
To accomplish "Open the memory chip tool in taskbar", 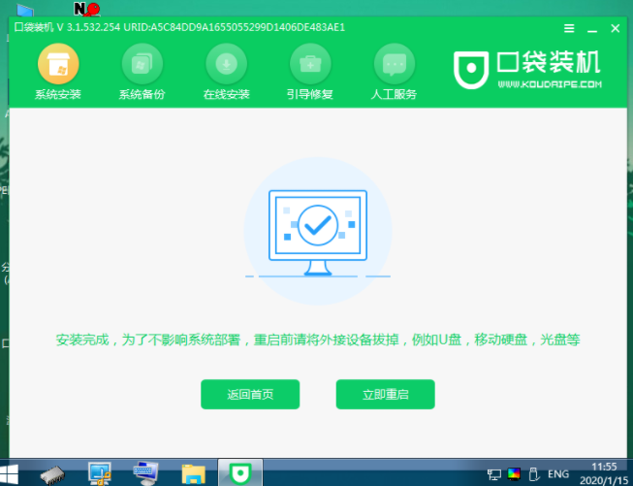I will tap(52, 473).
